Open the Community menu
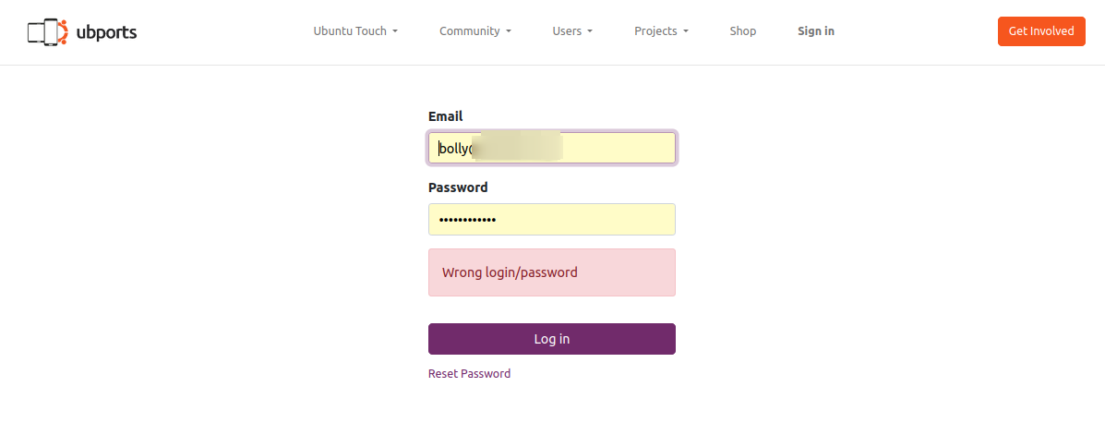 point(469,31)
